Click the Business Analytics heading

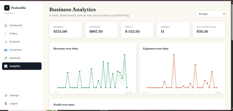[73, 9]
